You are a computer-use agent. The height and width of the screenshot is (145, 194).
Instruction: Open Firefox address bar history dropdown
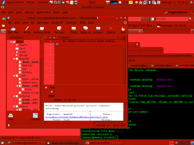point(142,19)
